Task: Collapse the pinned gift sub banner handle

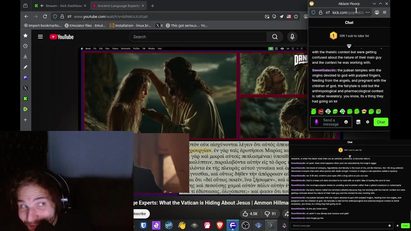Action: click(x=349, y=46)
